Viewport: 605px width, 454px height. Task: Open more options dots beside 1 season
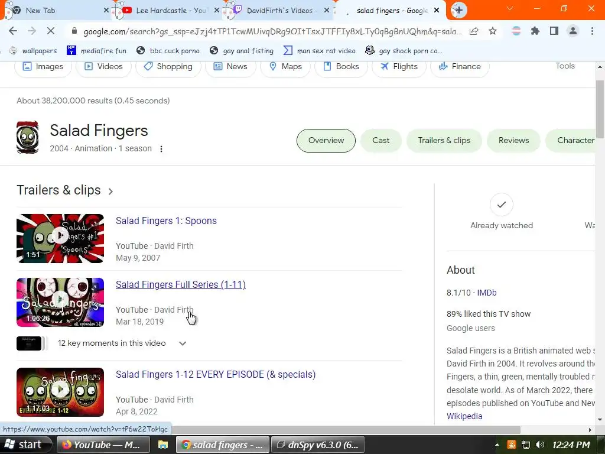(161, 148)
